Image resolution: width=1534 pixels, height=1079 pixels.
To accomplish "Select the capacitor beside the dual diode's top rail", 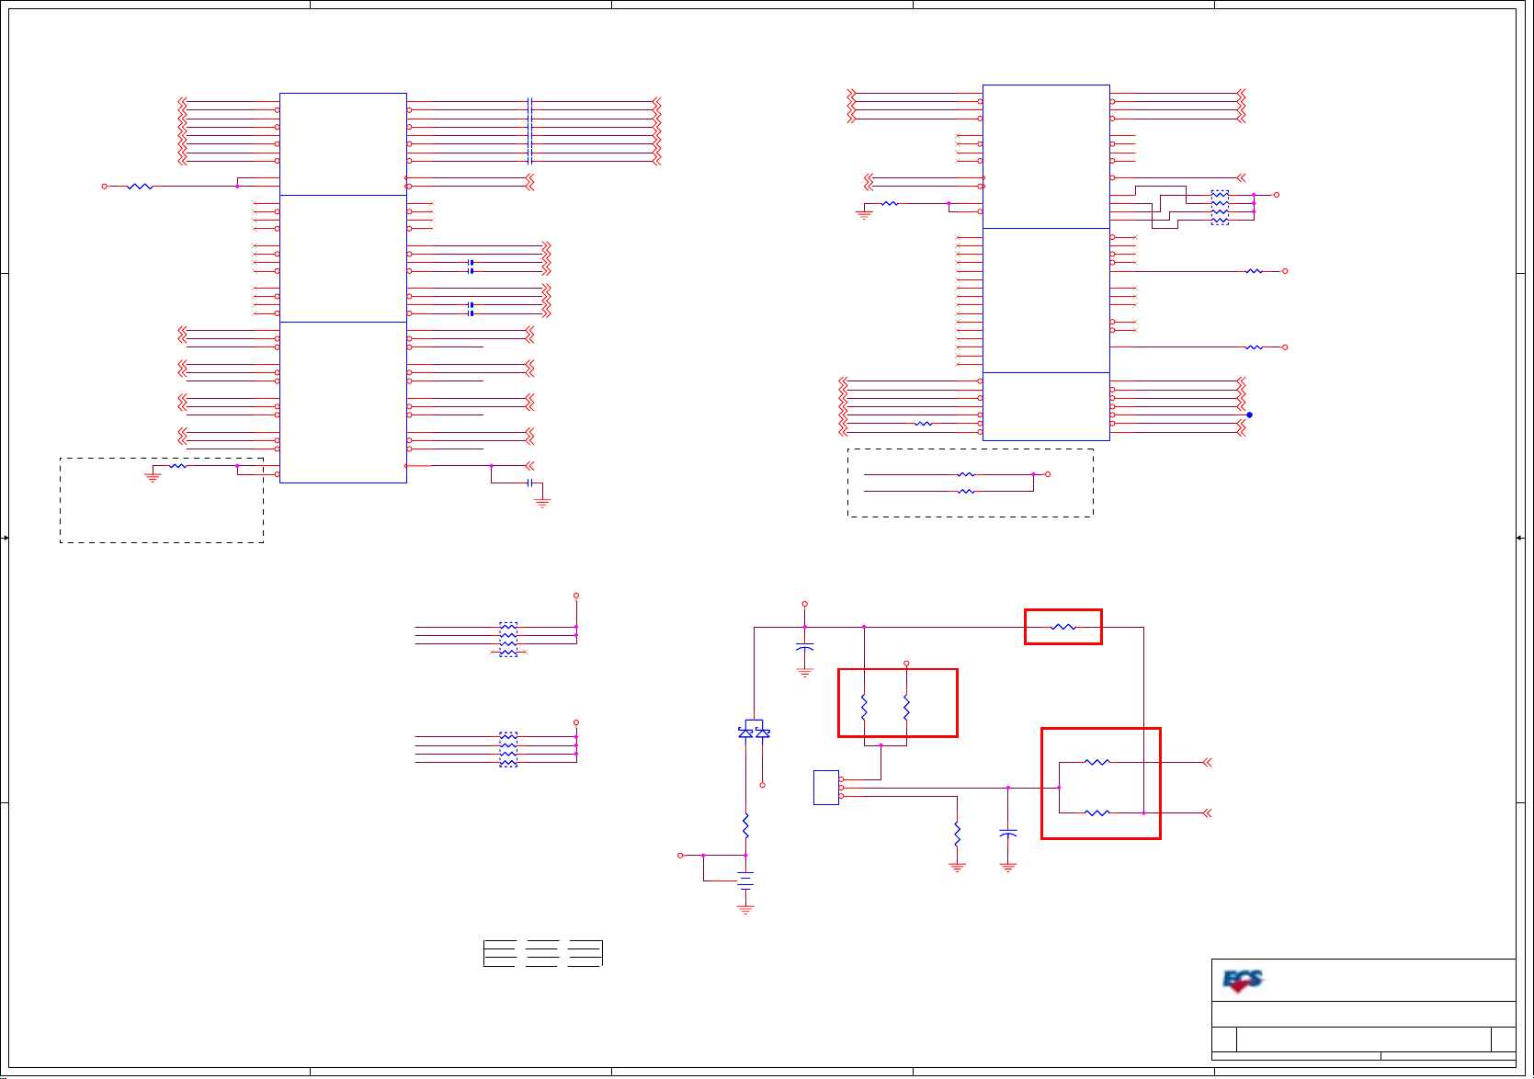I will [x=804, y=649].
